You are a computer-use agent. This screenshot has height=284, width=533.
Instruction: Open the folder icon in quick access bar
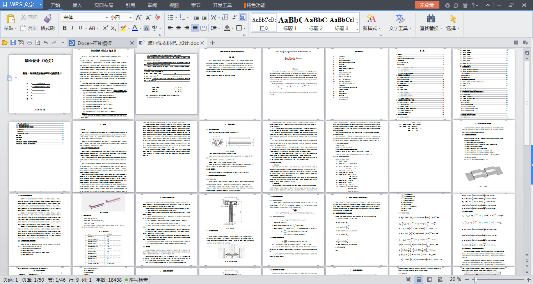[5, 43]
